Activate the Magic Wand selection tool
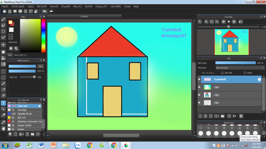This screenshot has width=266, height=149. pos(3,83)
